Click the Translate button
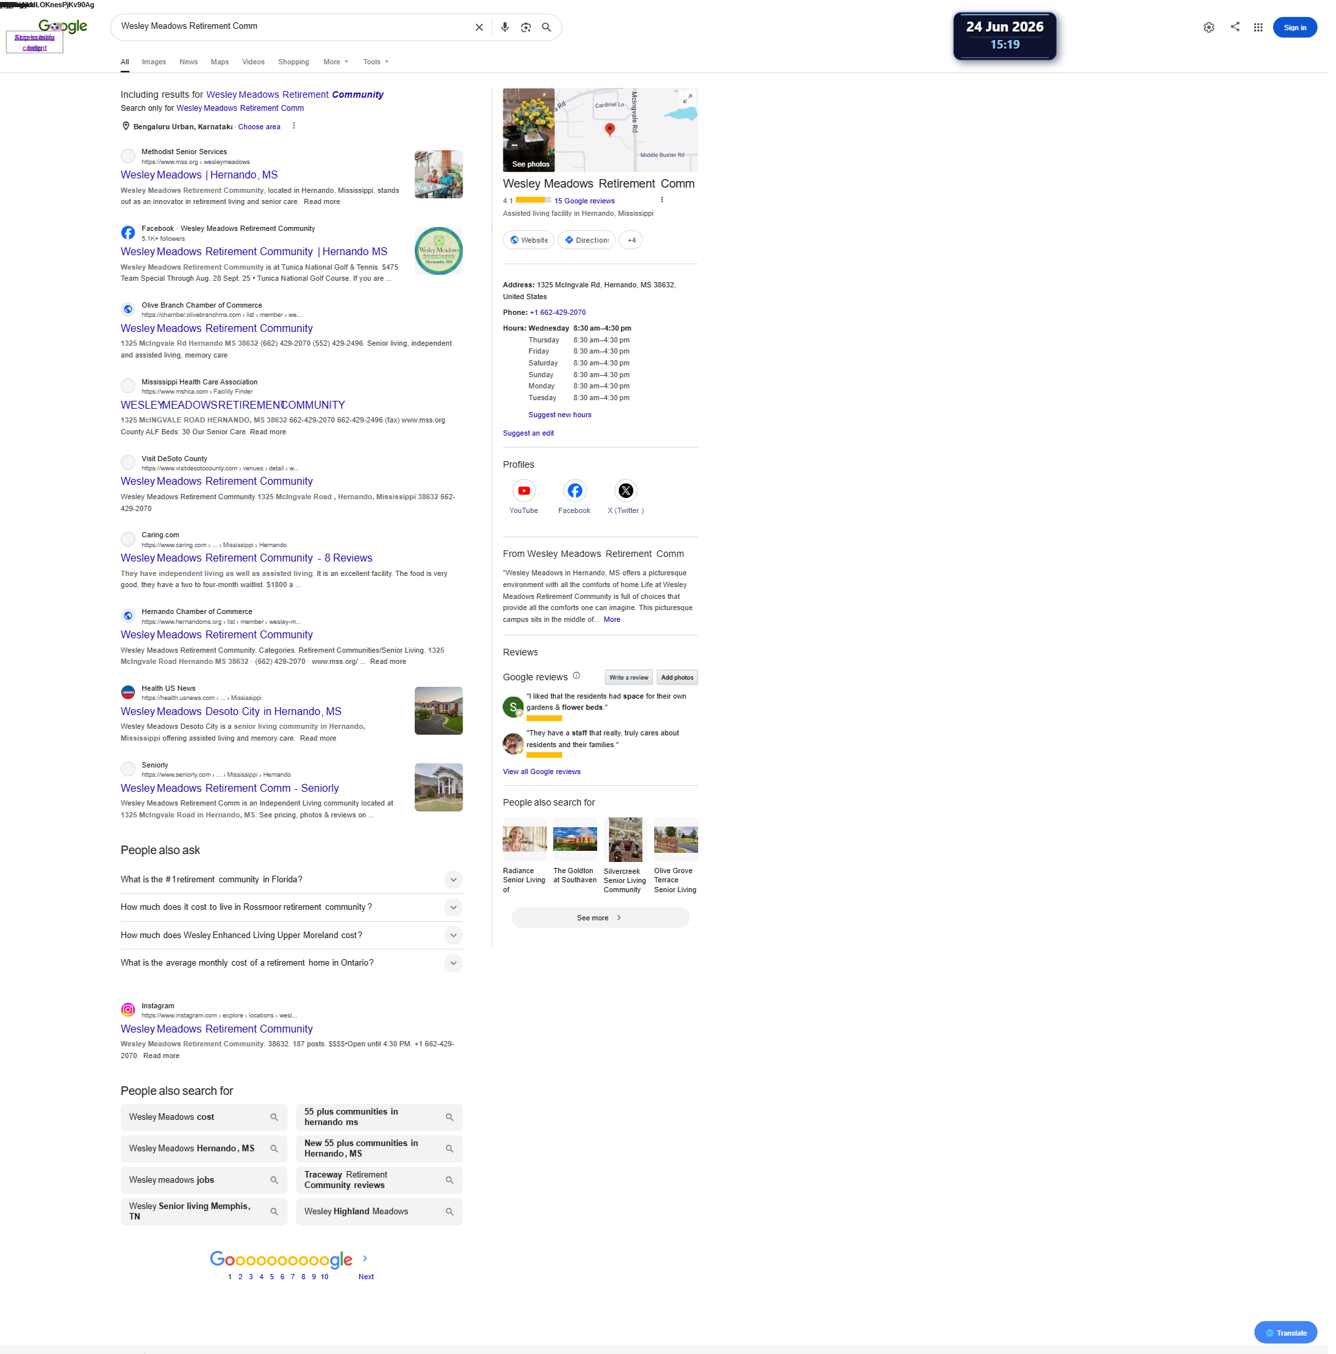Screen dimensions: 1336x1354 1285,1334
